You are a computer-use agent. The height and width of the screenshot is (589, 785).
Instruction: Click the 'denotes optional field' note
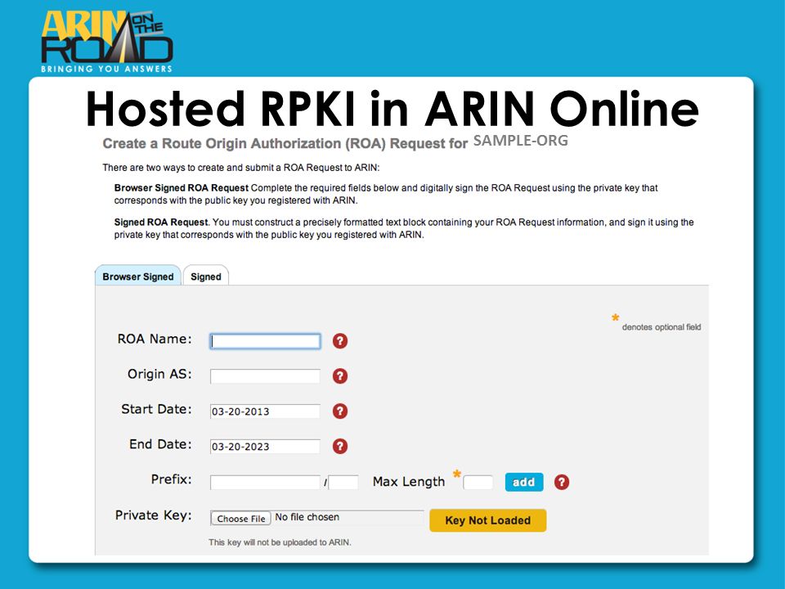661,327
